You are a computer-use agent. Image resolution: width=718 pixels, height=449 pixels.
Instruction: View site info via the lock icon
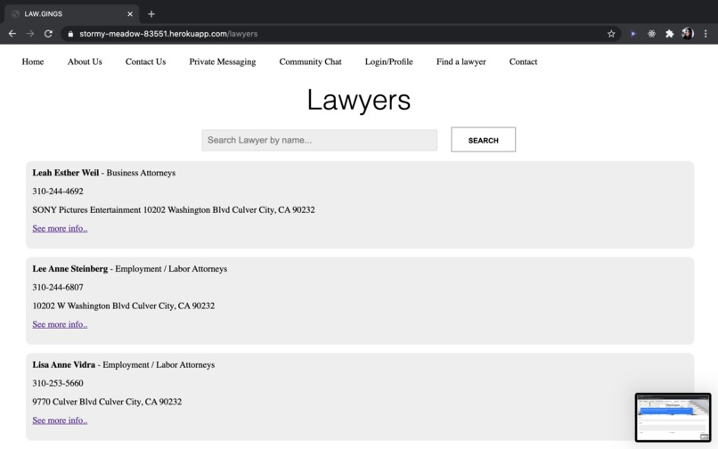(x=70, y=34)
